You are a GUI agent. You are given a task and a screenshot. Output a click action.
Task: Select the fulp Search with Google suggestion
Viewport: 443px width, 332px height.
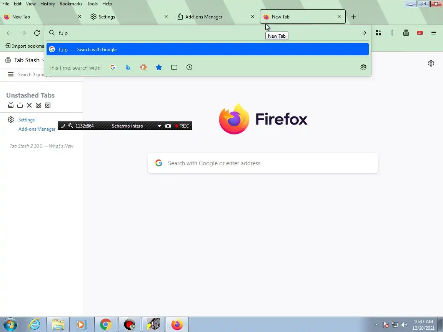[x=208, y=50]
